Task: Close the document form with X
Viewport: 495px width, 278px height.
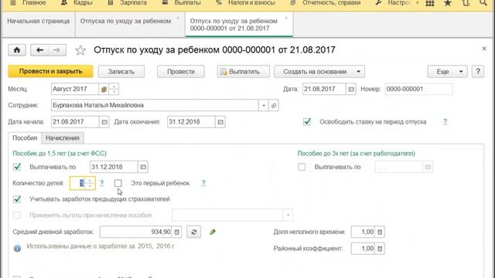Action: pyautogui.click(x=484, y=49)
